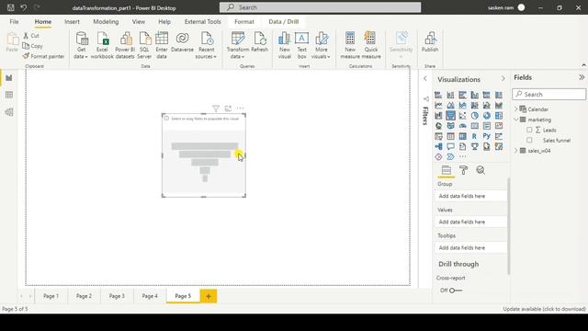The height and width of the screenshot is (331, 588).
Task: Select the donut chart visual
Action: click(x=486, y=116)
